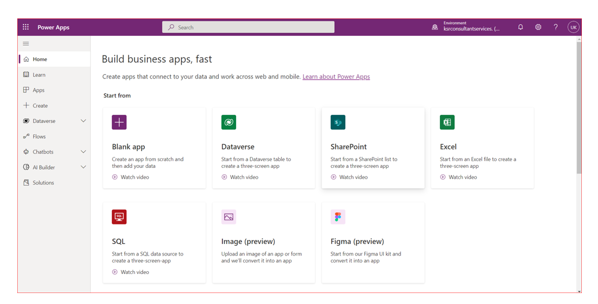Open the environment dropdown ksrconsultantservices
This screenshot has width=598, height=304.
point(472,29)
